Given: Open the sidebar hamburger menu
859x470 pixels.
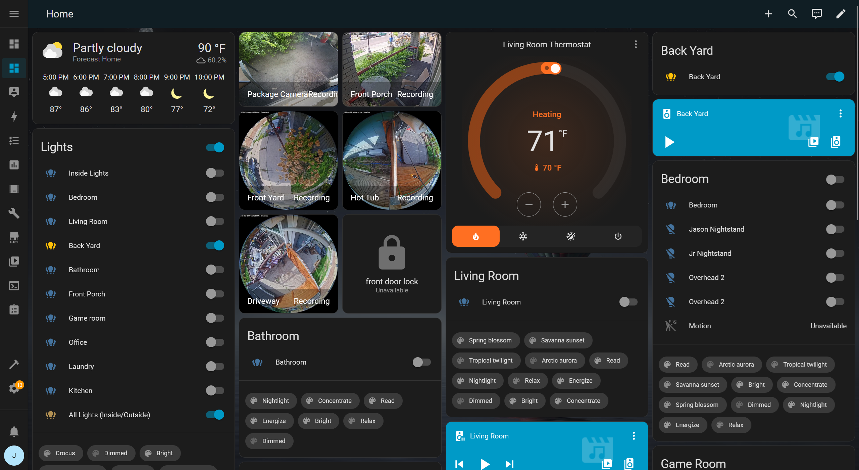Looking at the screenshot, I should (x=14, y=14).
